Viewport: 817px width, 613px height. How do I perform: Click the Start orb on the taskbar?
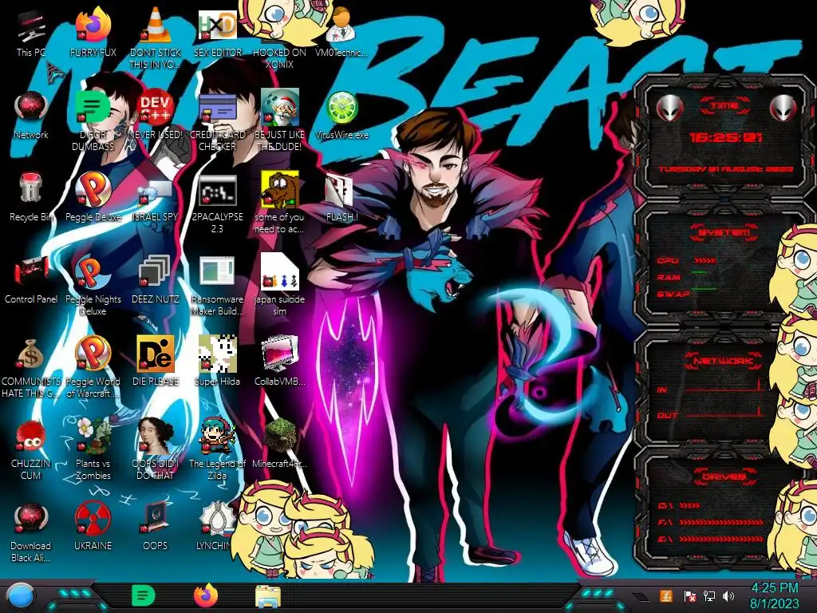click(x=21, y=597)
